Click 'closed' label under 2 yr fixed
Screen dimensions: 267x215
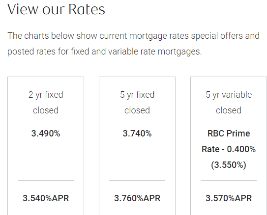[46, 110]
